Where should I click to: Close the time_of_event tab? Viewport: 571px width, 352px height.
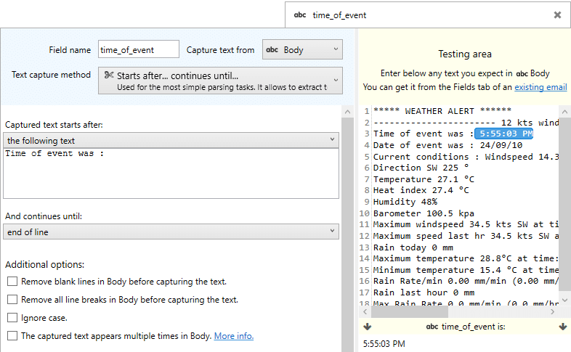pyautogui.click(x=557, y=15)
